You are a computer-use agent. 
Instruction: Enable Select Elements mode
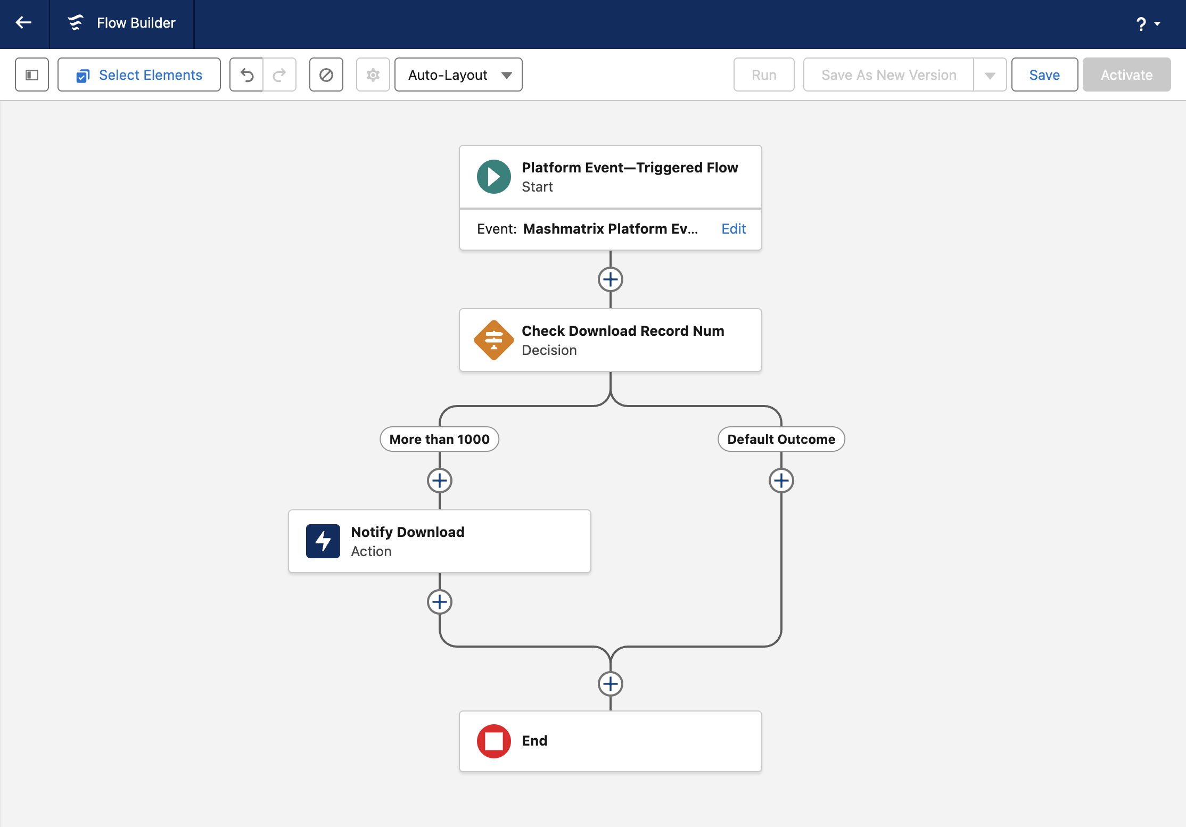(x=139, y=75)
